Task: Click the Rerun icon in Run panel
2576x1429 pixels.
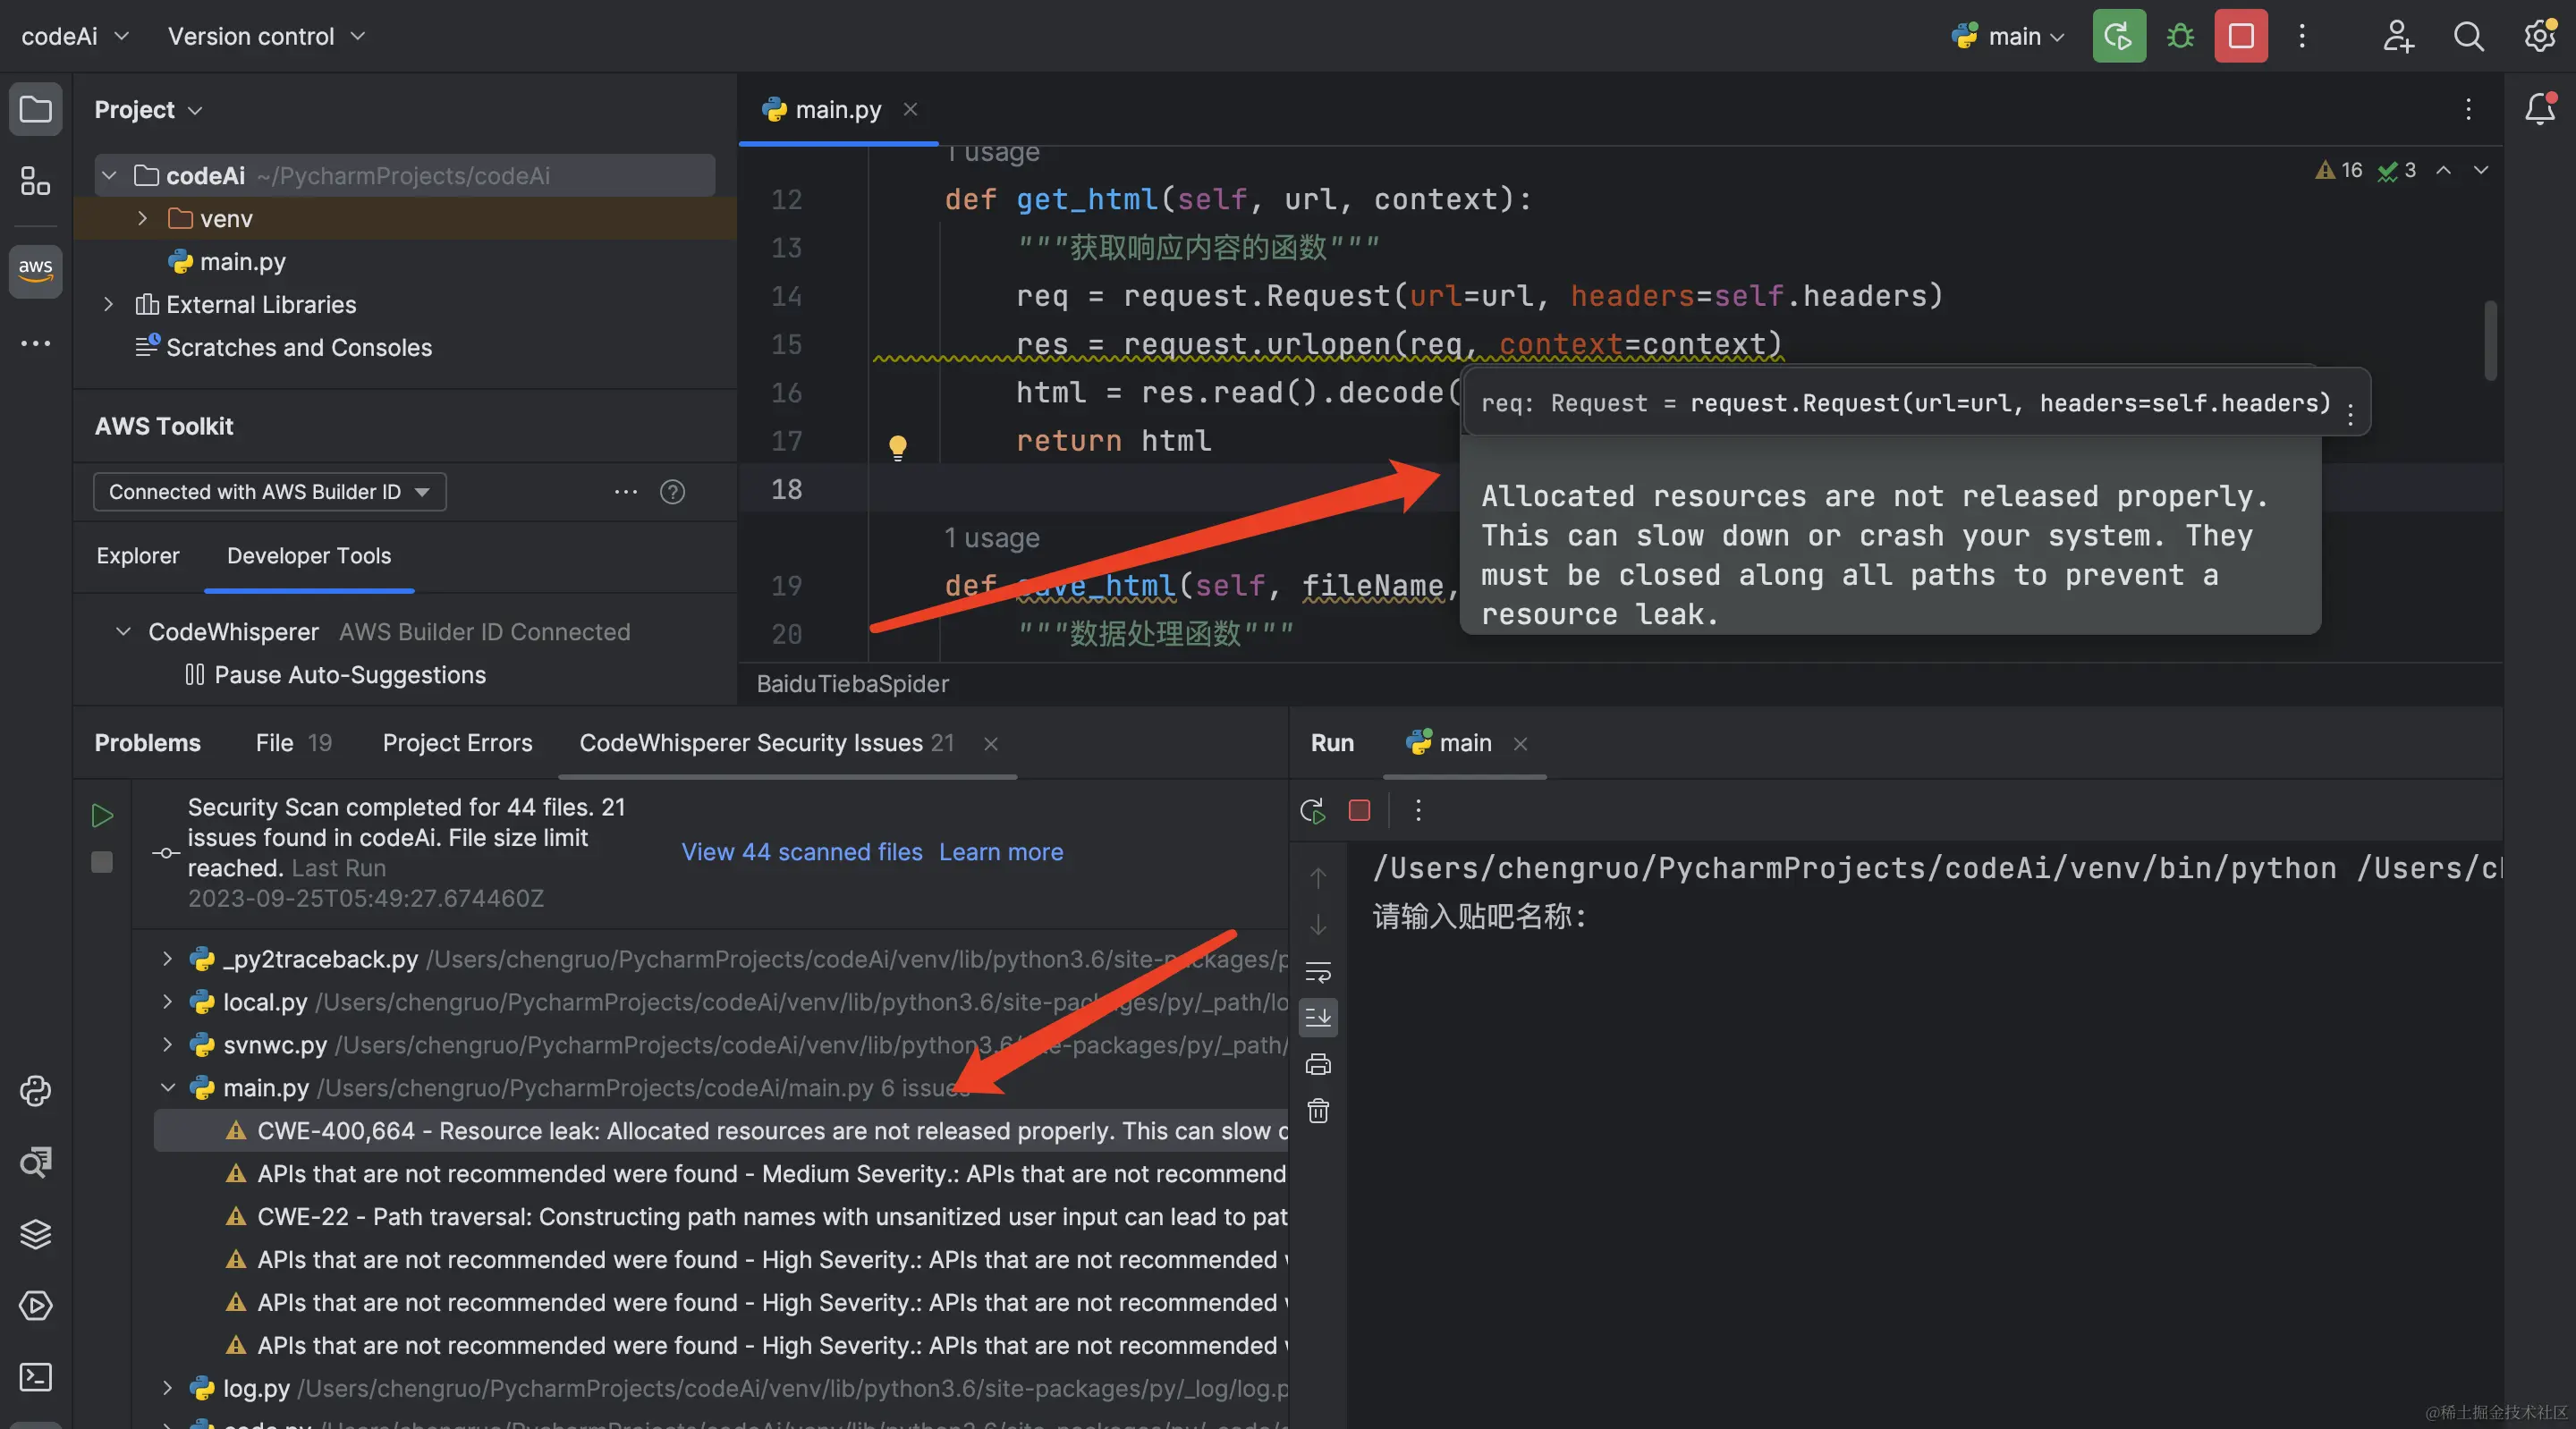Action: (1312, 810)
